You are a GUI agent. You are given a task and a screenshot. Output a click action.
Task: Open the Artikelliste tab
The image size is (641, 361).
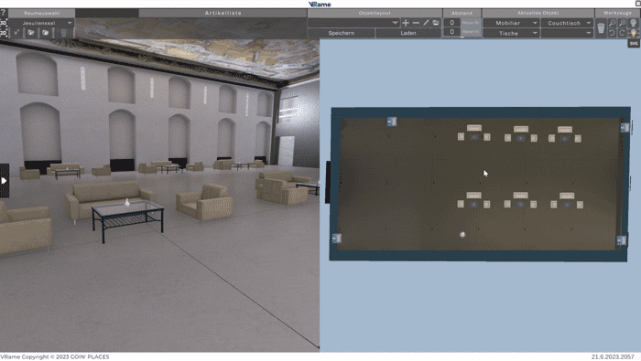pyautogui.click(x=223, y=13)
